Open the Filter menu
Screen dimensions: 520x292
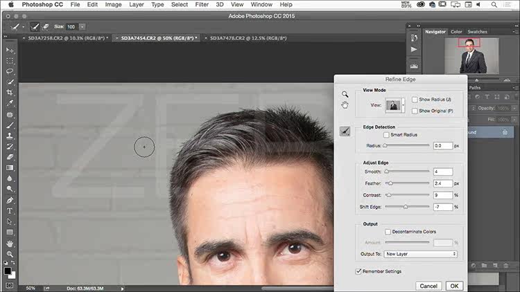202,4
